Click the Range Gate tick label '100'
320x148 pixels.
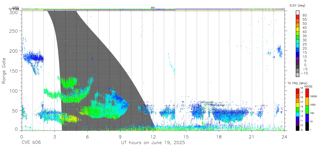click(x=14, y=91)
